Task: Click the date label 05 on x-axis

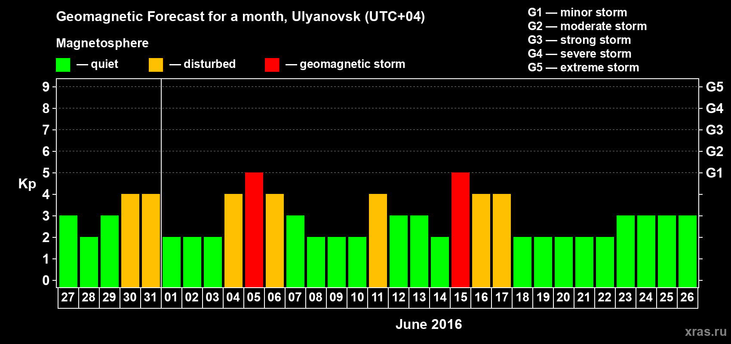Action: coord(254,298)
